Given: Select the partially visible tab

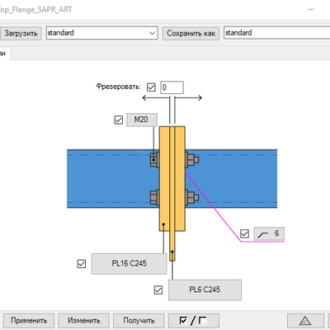Looking at the screenshot, I should click(5, 54).
